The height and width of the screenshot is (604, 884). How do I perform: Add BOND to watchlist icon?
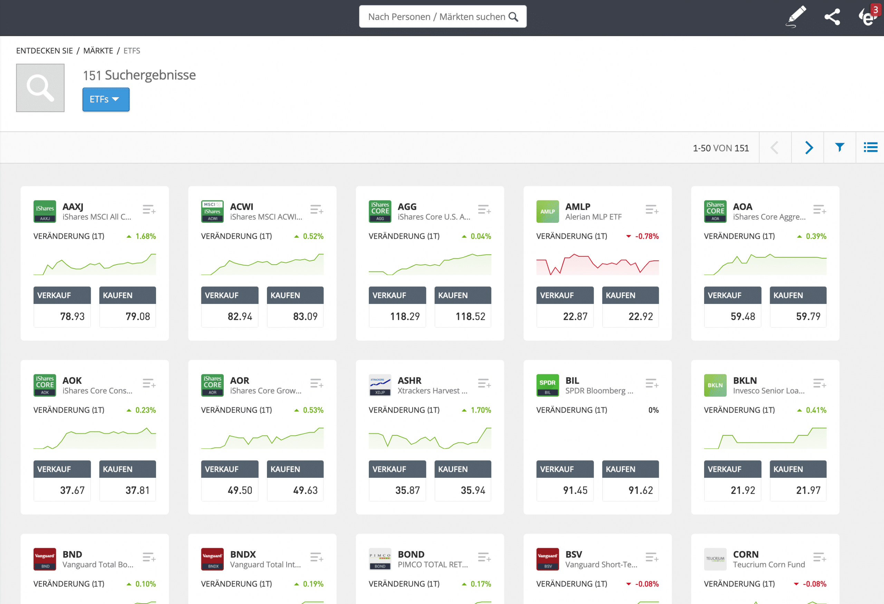click(x=484, y=557)
